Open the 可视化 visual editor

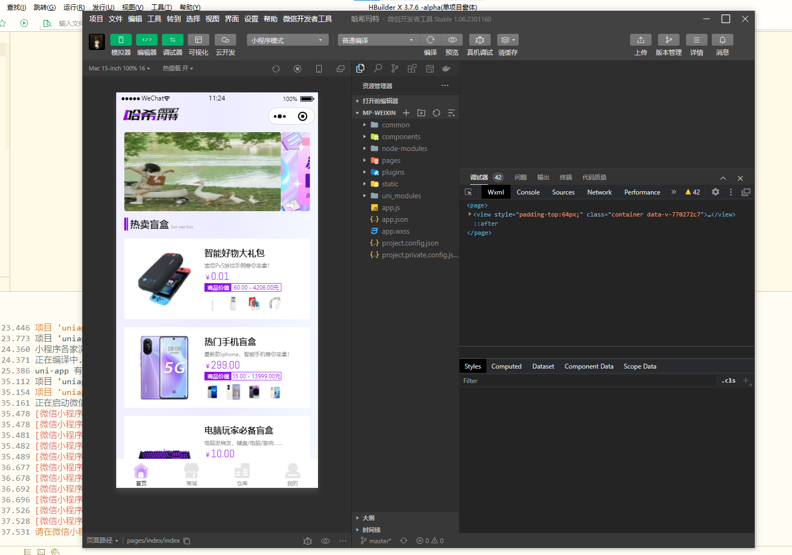click(199, 40)
